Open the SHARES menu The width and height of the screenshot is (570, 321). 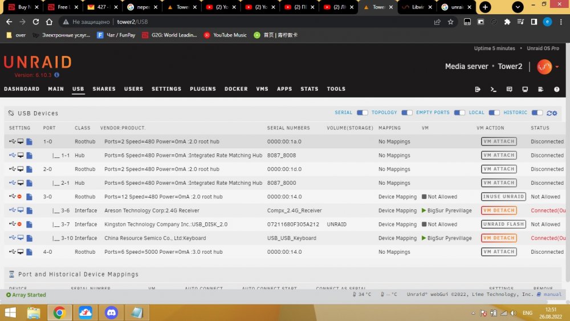click(104, 89)
